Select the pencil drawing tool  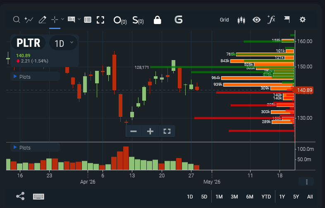(43, 20)
